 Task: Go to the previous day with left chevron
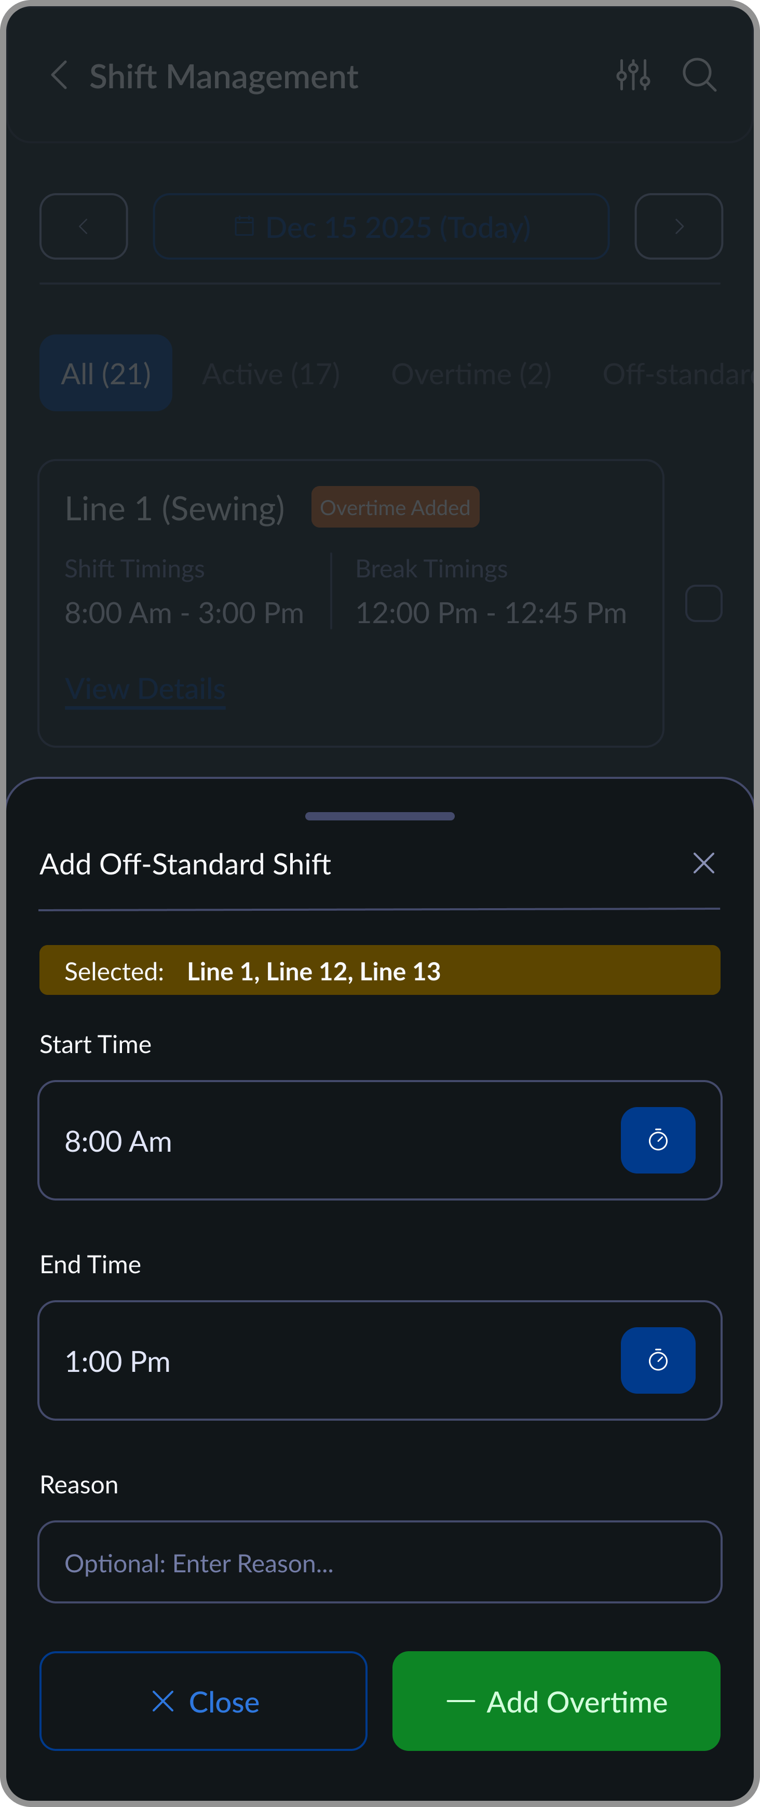coord(84,226)
